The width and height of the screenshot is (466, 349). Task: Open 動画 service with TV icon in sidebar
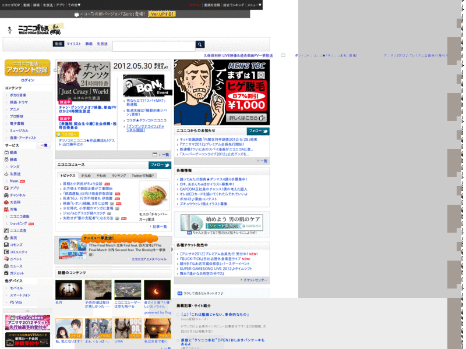click(6, 152)
